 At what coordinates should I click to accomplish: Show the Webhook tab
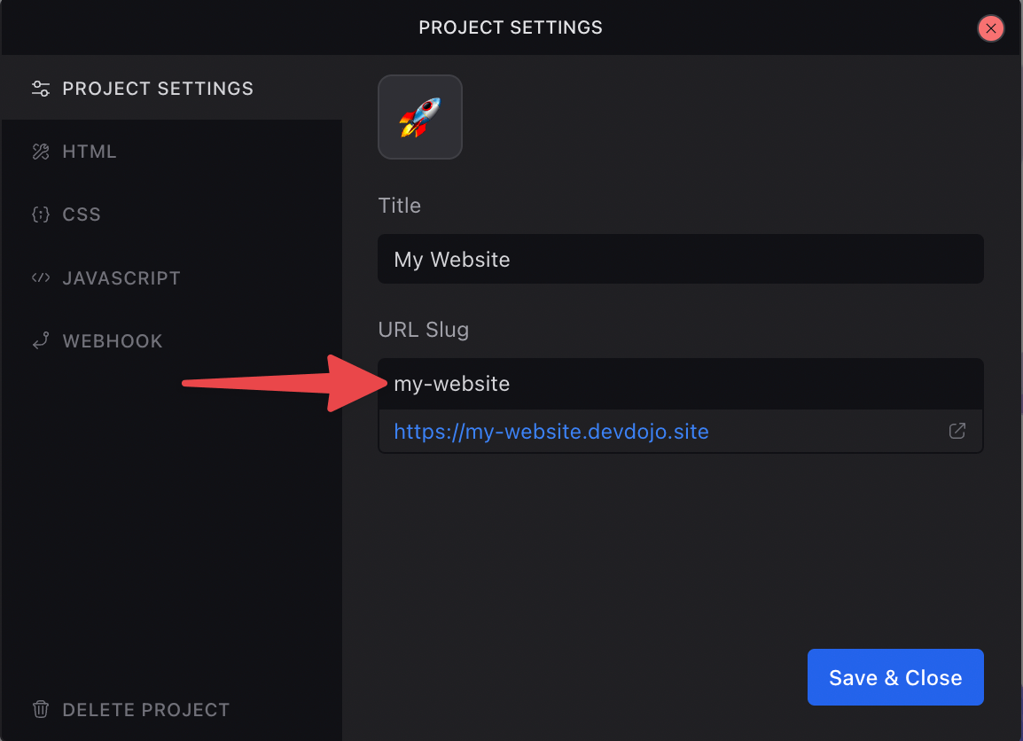113,341
